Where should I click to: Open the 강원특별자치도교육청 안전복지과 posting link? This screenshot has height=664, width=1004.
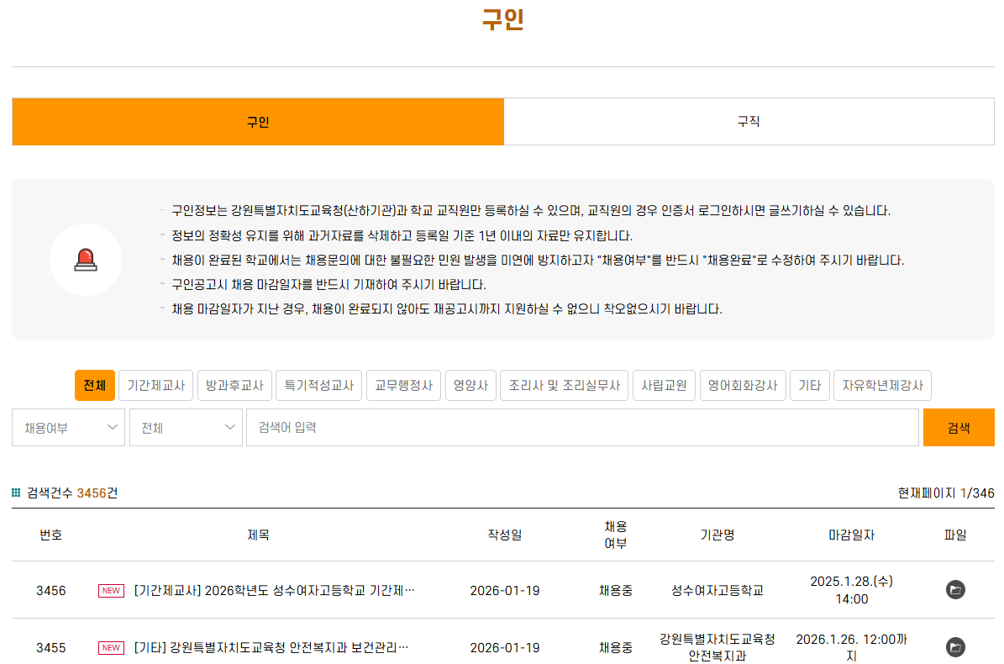pyautogui.click(x=273, y=648)
